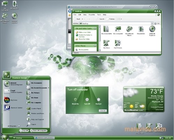Open My Computer in Start menu

pyautogui.click(x=34, y=103)
